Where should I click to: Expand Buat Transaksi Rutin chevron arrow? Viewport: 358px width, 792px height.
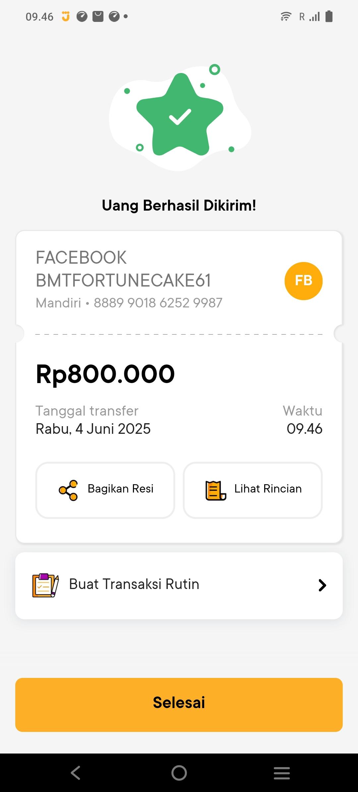322,585
